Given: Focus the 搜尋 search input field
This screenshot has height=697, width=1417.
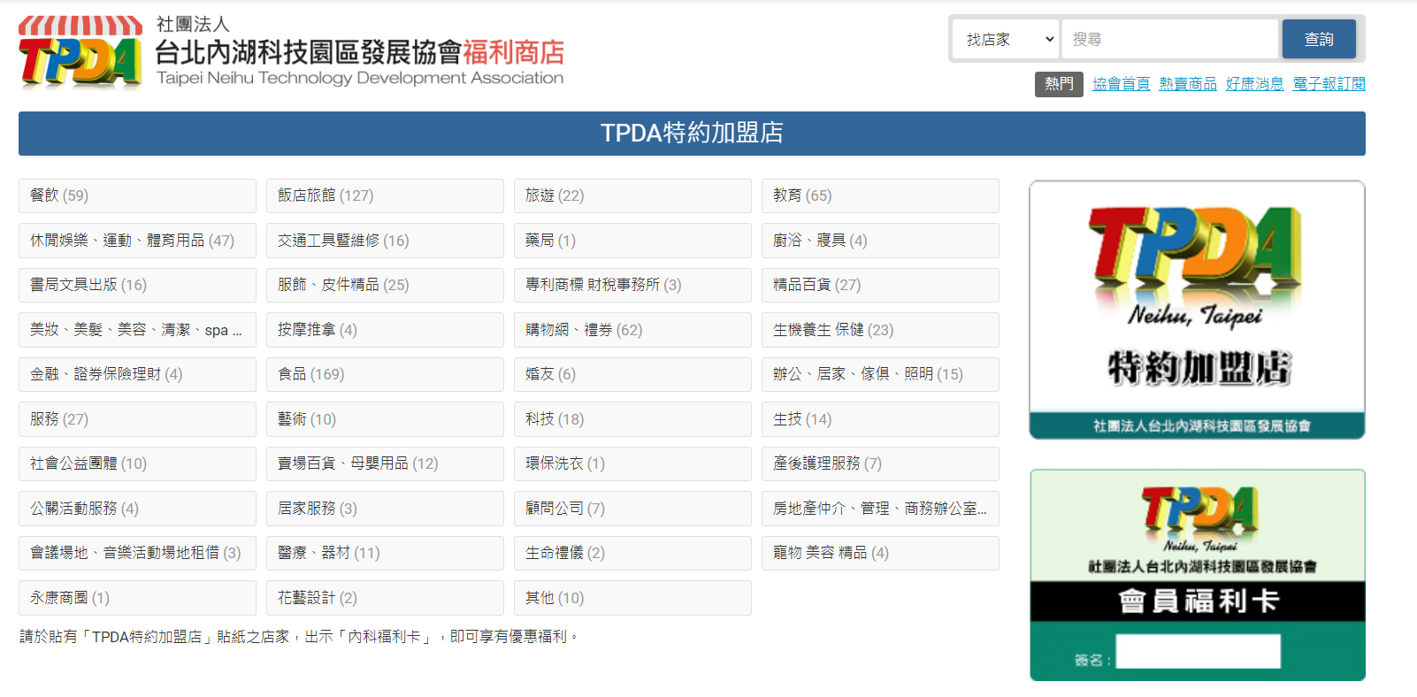Looking at the screenshot, I should tap(1170, 39).
